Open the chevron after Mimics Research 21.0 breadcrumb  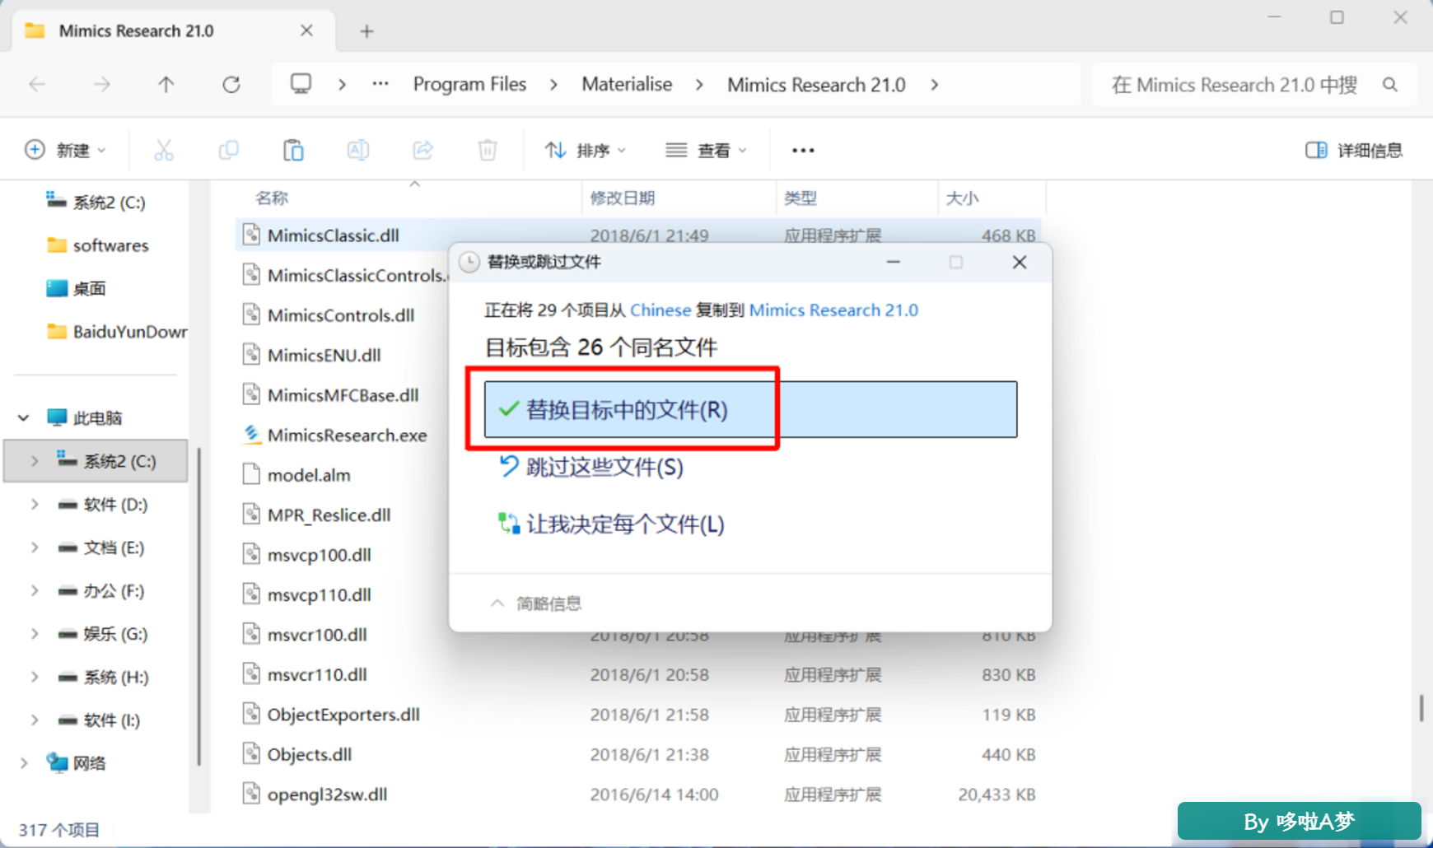935,85
